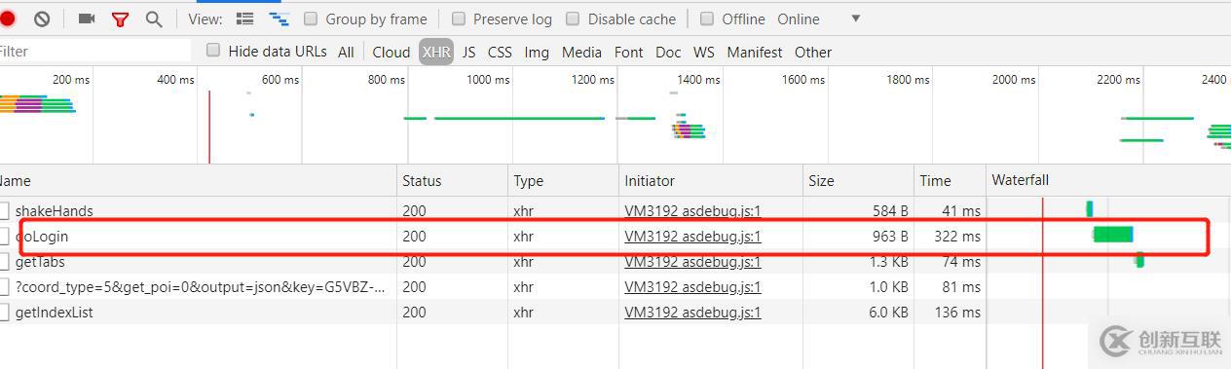The height and width of the screenshot is (369, 1231).
Task: Filter requests by Other
Action: point(813,52)
